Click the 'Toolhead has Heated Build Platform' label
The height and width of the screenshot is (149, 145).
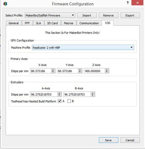(x=34, y=101)
